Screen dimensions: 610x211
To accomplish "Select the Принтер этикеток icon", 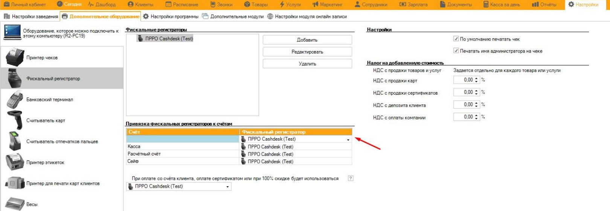I will (15, 163).
